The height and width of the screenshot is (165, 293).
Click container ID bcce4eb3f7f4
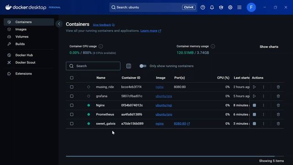coord(131,87)
